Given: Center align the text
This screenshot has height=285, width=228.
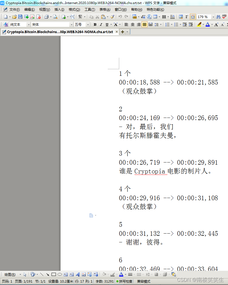Looking at the screenshot, I should (133, 25).
